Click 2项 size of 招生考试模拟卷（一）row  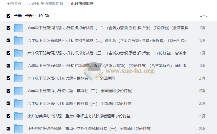tap(202, 129)
